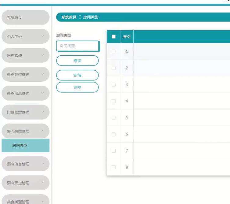Check the checkbox for row 1
Viewport: 230px width, 204px height.
point(113,51)
